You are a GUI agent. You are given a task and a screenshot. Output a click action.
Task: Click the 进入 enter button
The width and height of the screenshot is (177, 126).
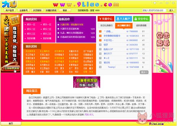pos(171,11)
